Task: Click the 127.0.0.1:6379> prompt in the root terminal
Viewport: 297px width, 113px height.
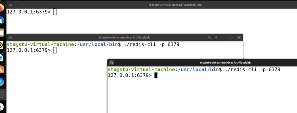Action: tap(29, 12)
